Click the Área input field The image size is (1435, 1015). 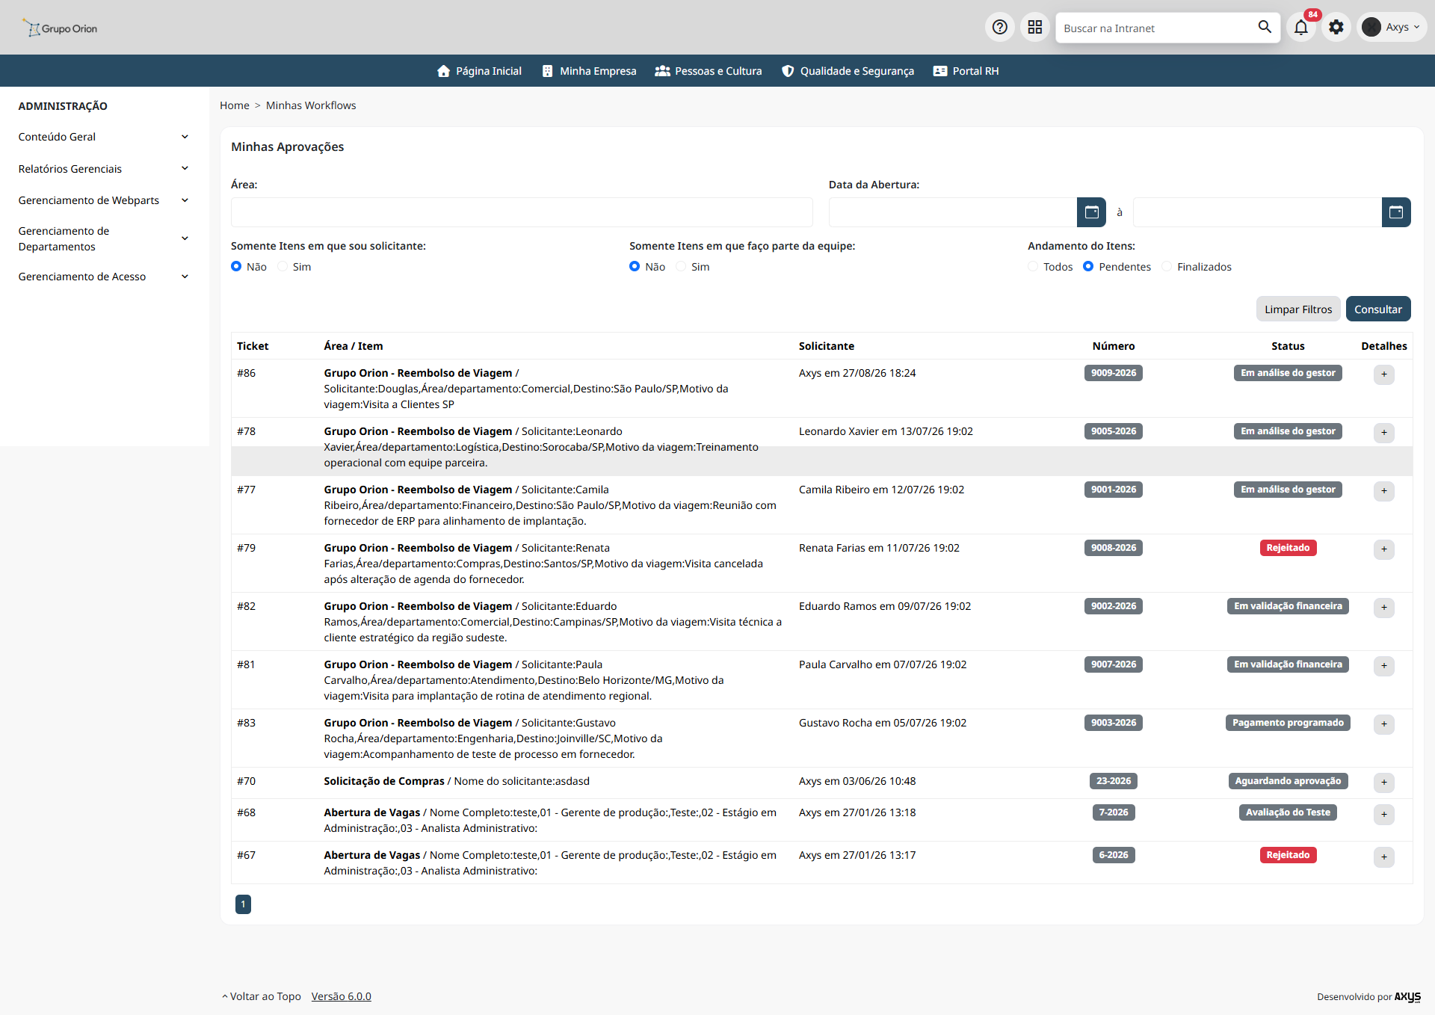pyautogui.click(x=522, y=212)
